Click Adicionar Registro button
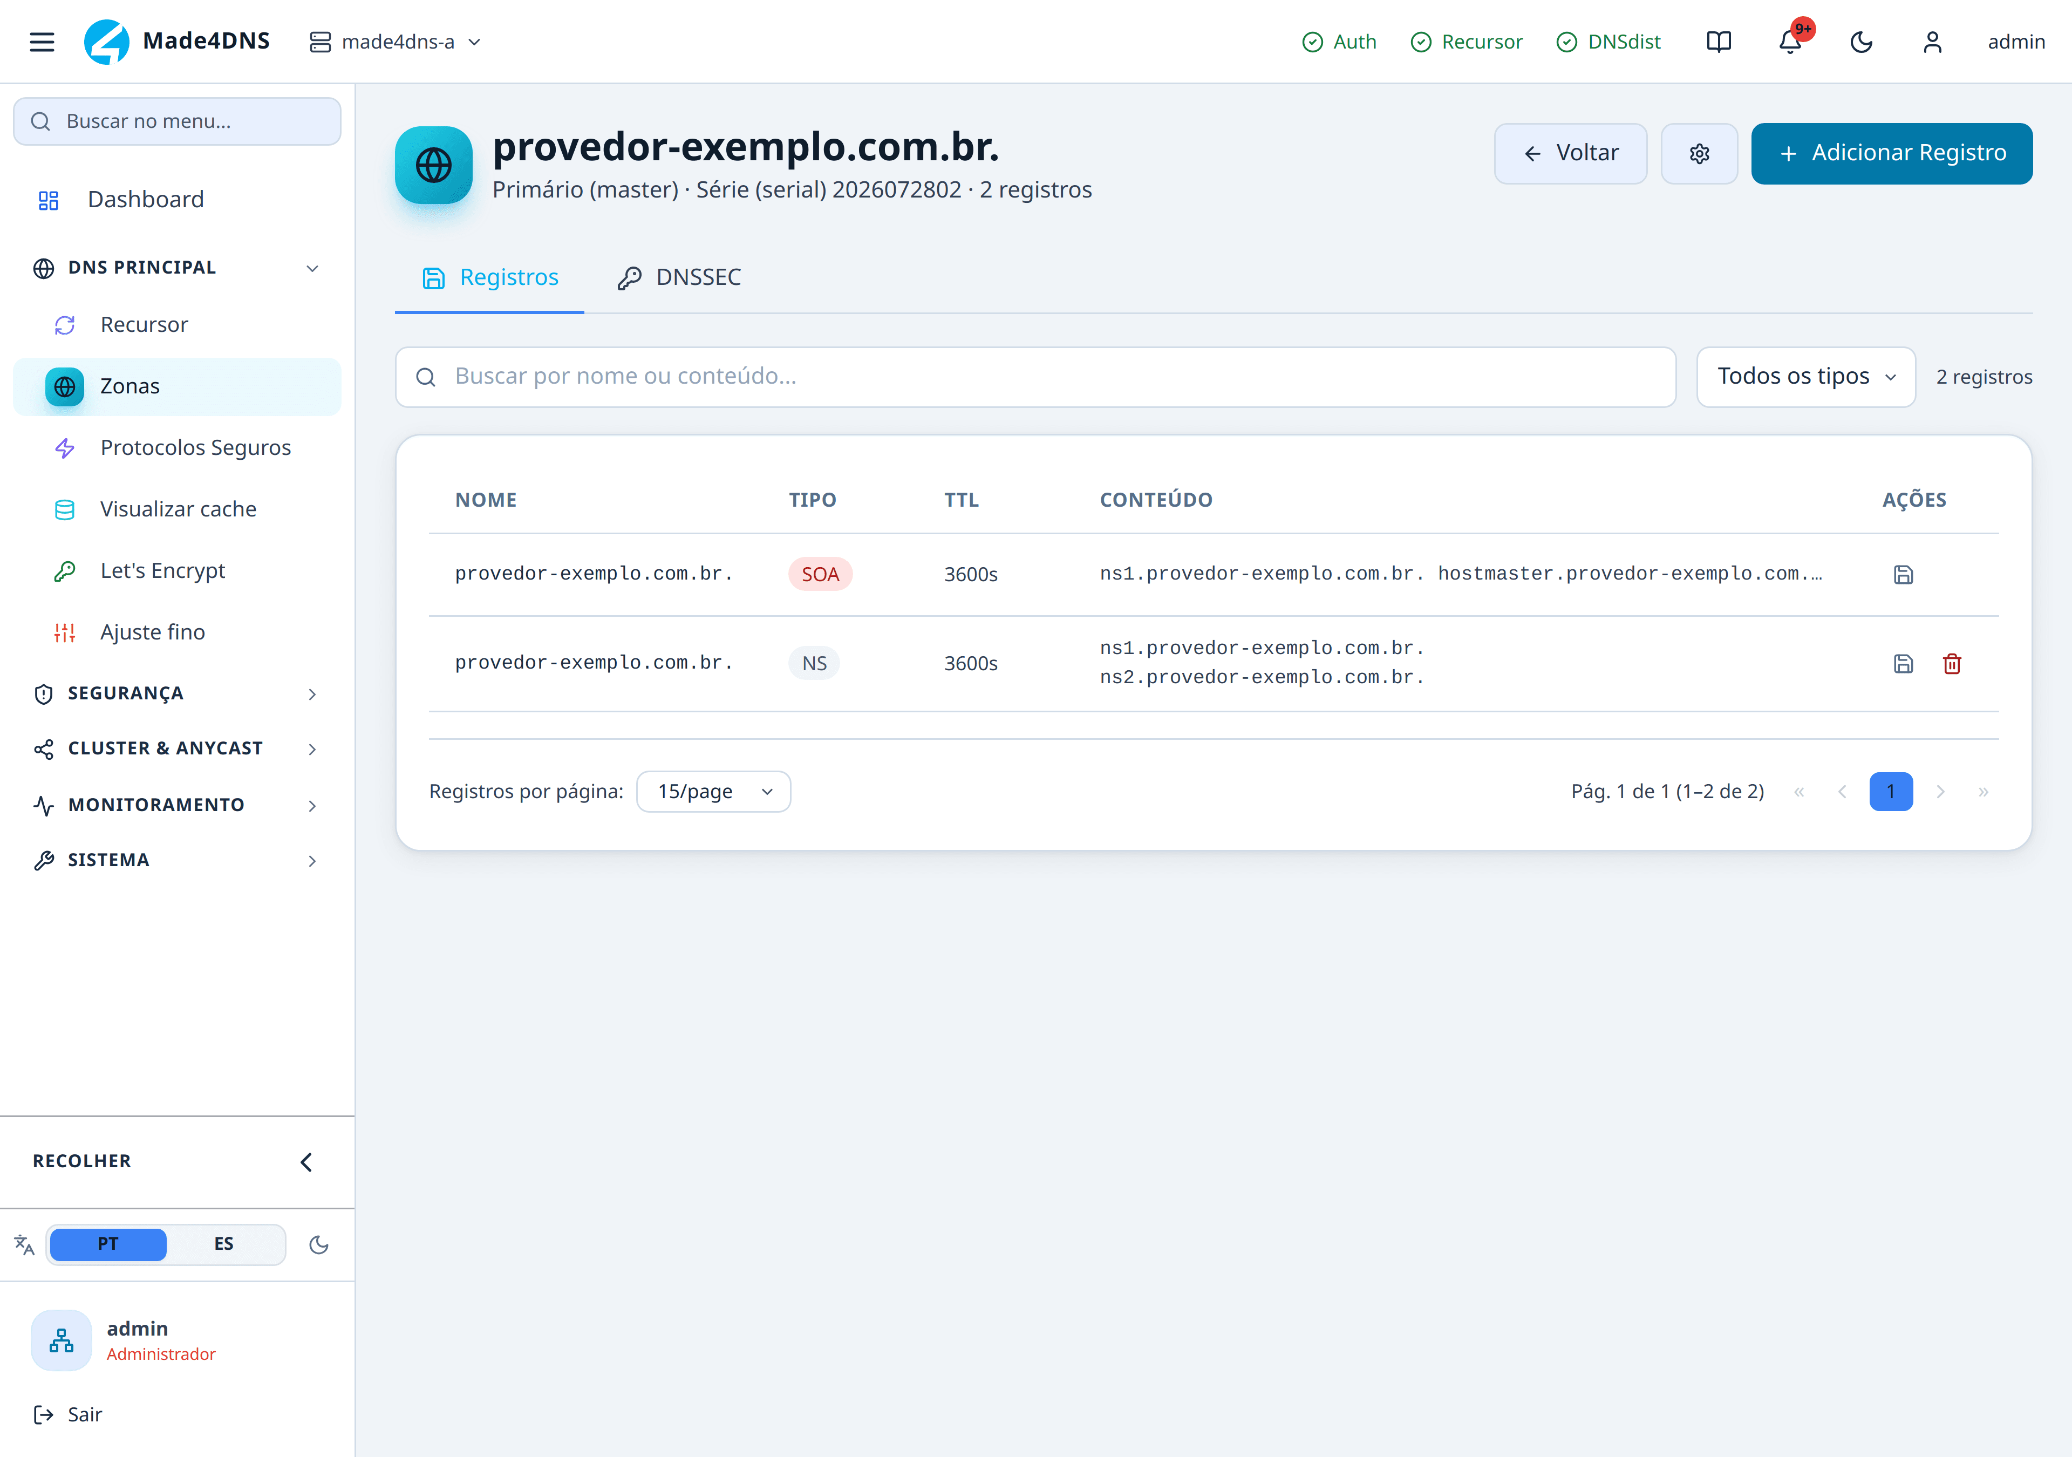Image resolution: width=2072 pixels, height=1457 pixels. [x=1892, y=153]
